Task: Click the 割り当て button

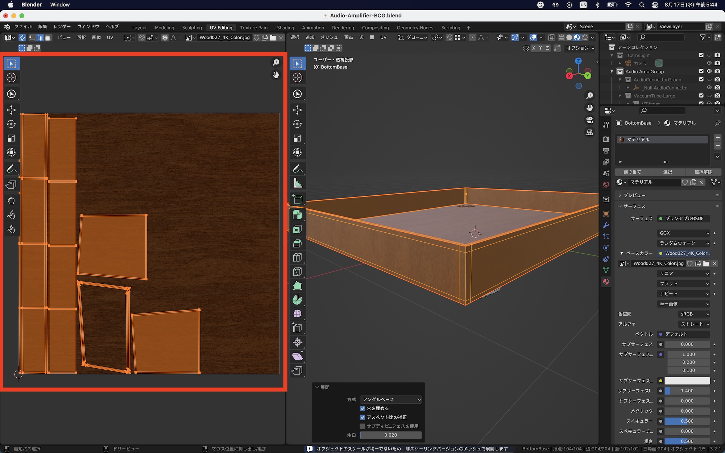Action: [632, 172]
